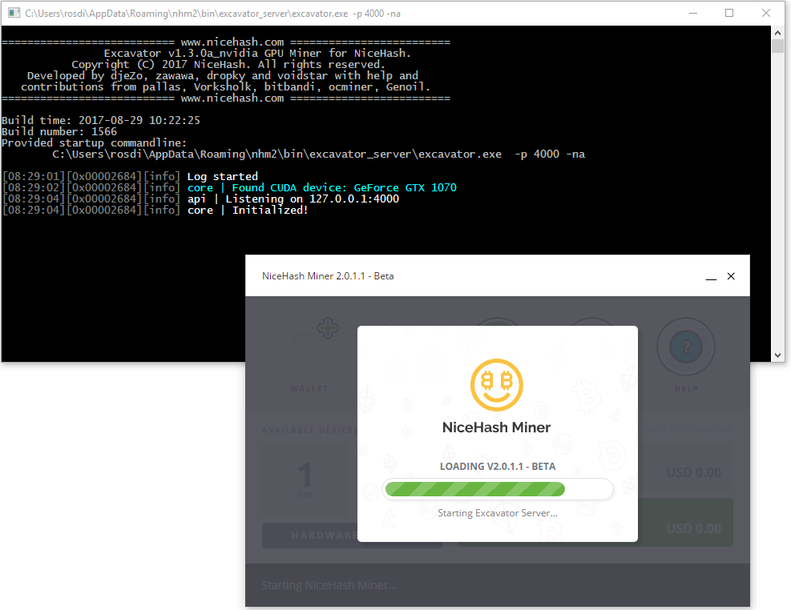This screenshot has width=791, height=610.
Task: Click the excavator console window icon
Action: pos(14,13)
